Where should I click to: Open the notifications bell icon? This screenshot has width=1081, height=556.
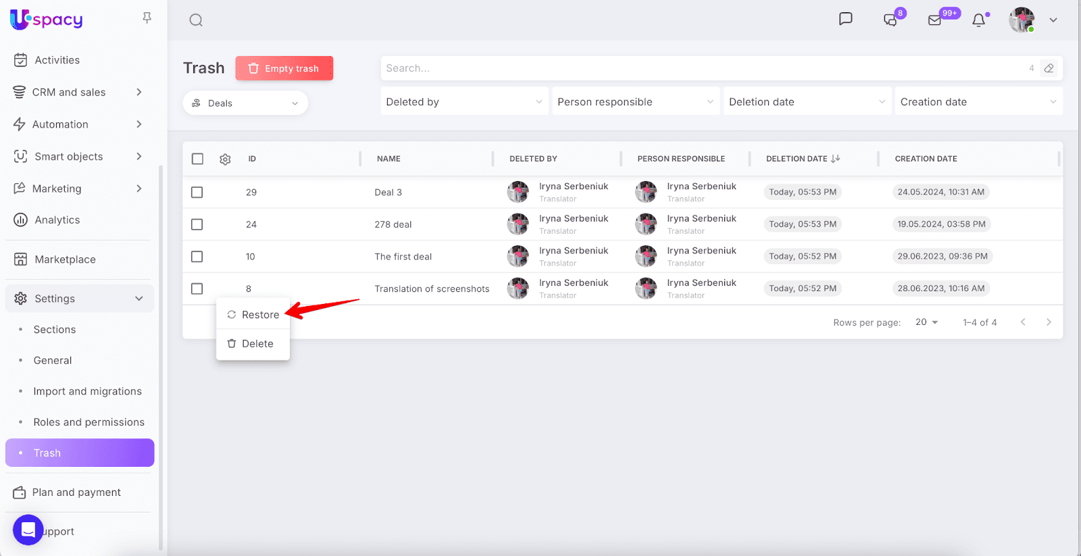pyautogui.click(x=978, y=20)
